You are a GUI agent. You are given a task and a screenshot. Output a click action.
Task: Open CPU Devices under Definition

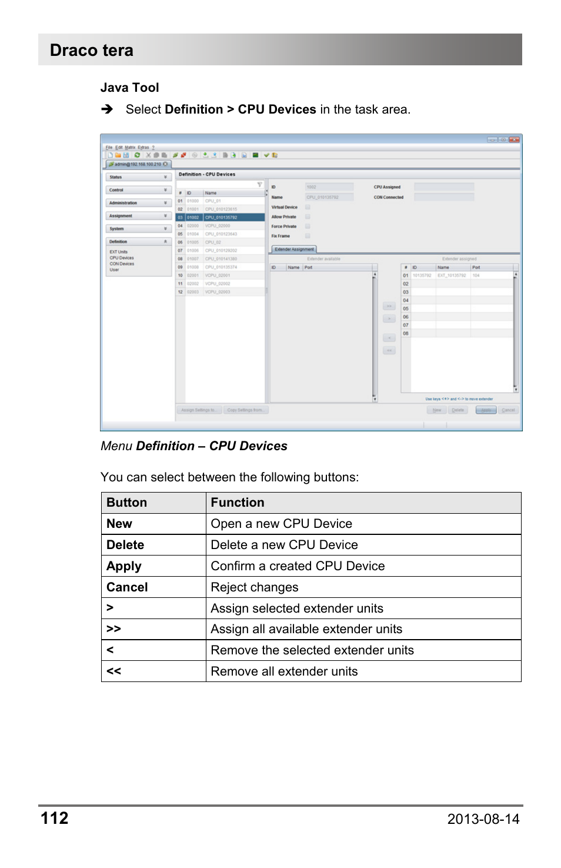click(122, 258)
